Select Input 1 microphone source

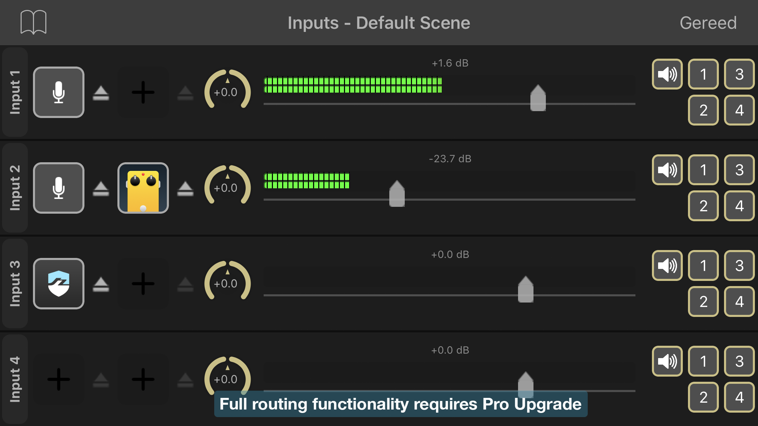(x=59, y=92)
